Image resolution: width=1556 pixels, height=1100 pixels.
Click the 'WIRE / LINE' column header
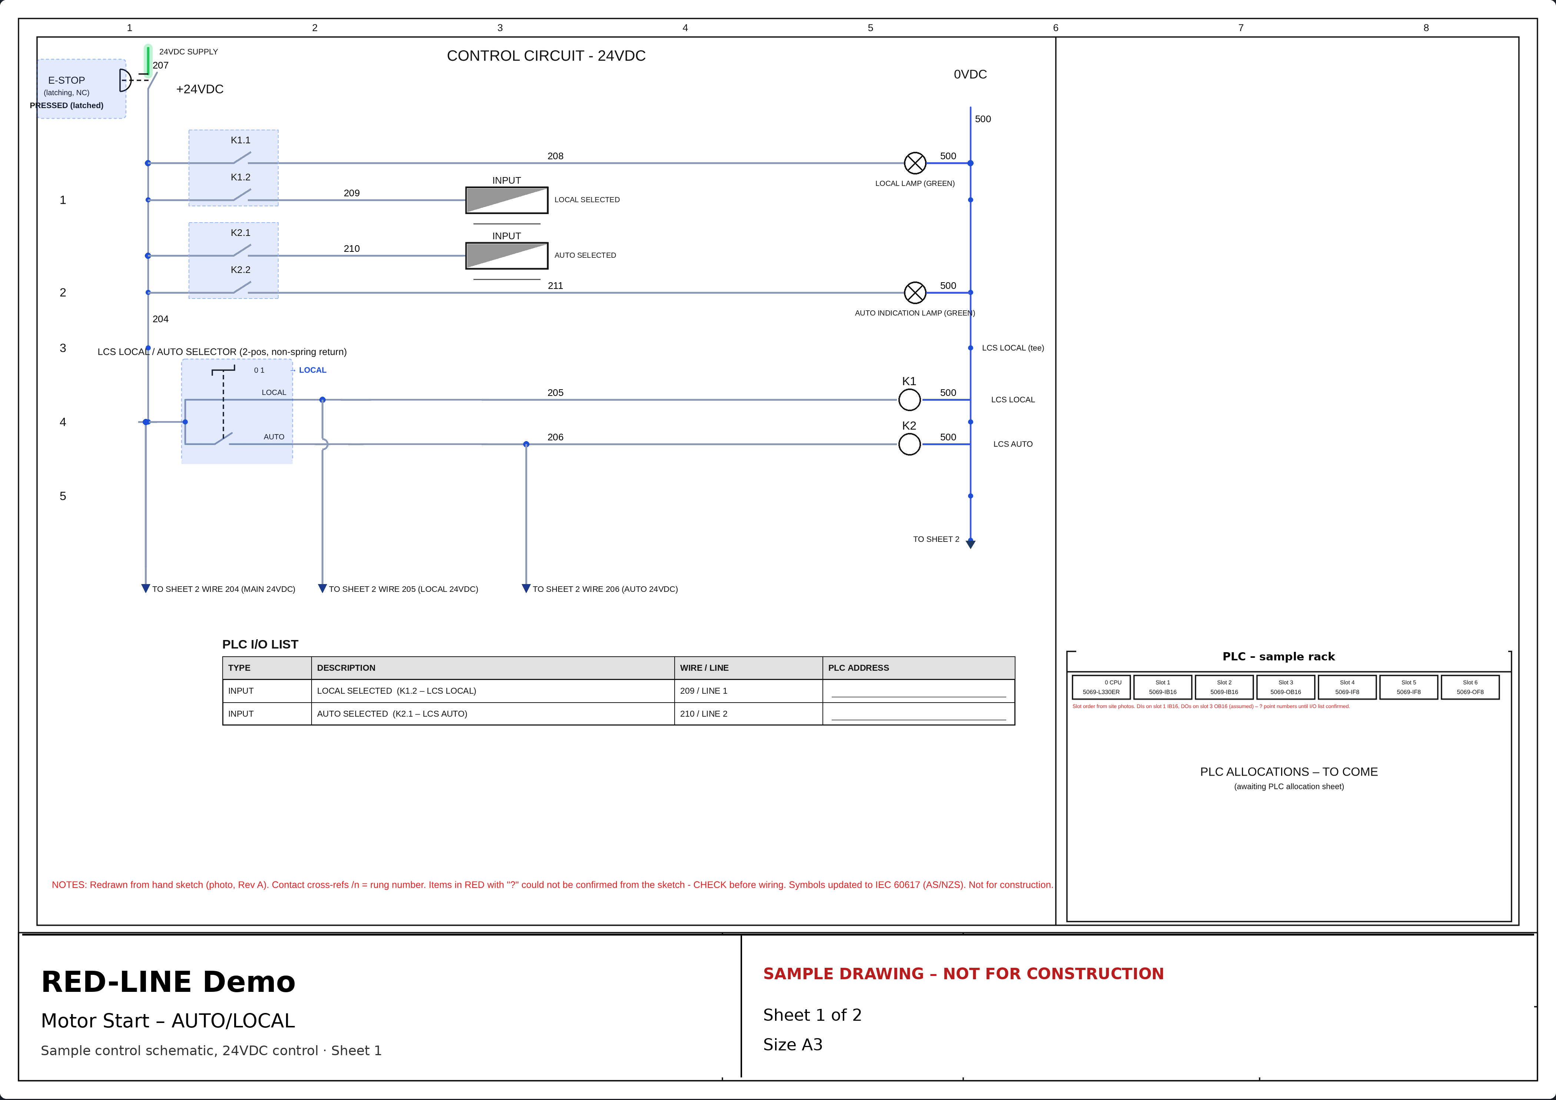click(749, 668)
